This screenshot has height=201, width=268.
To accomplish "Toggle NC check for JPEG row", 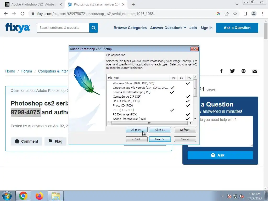I will (x=188, y=101).
